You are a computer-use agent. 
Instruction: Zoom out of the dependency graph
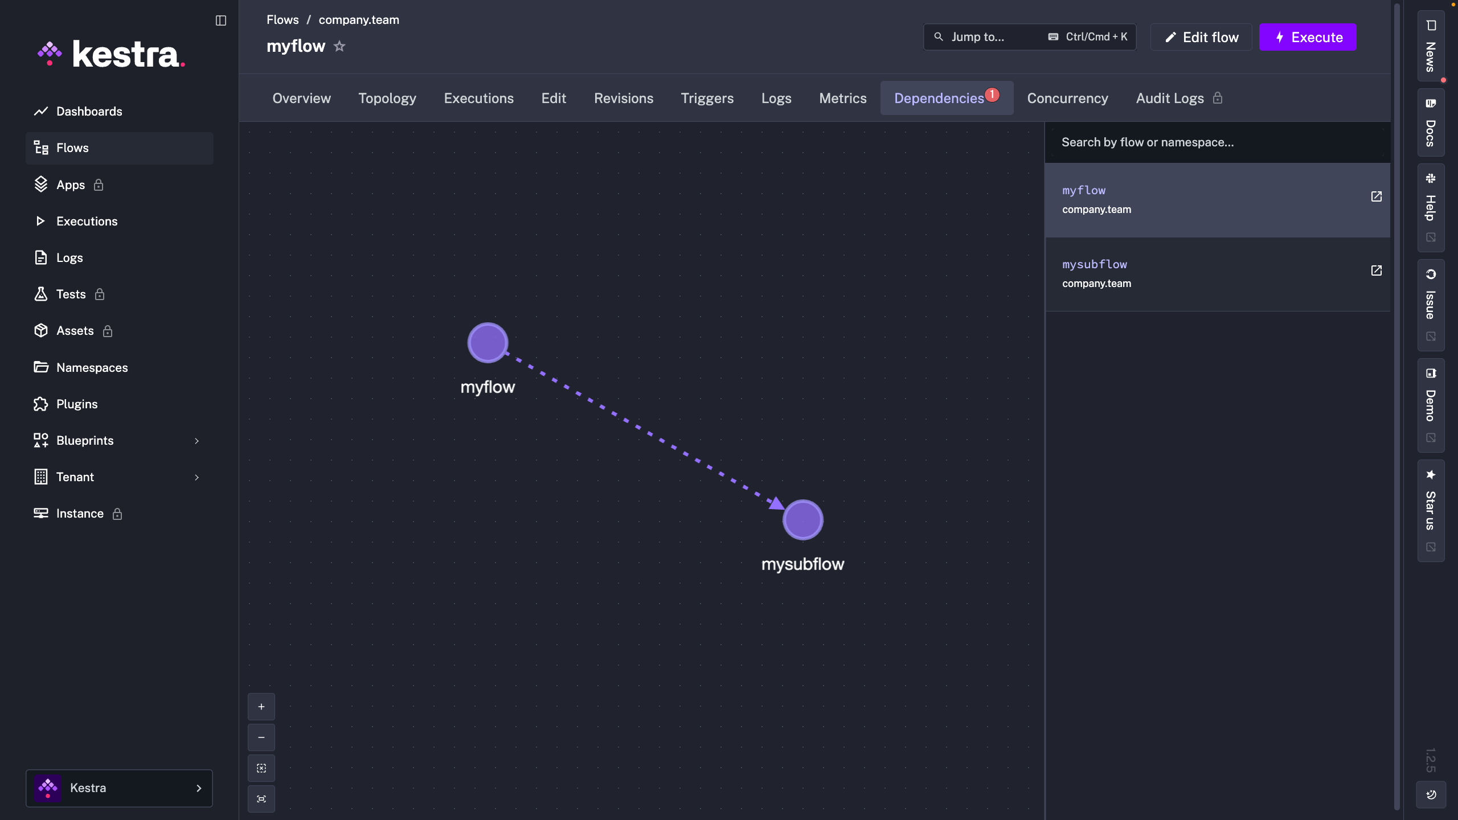261,737
